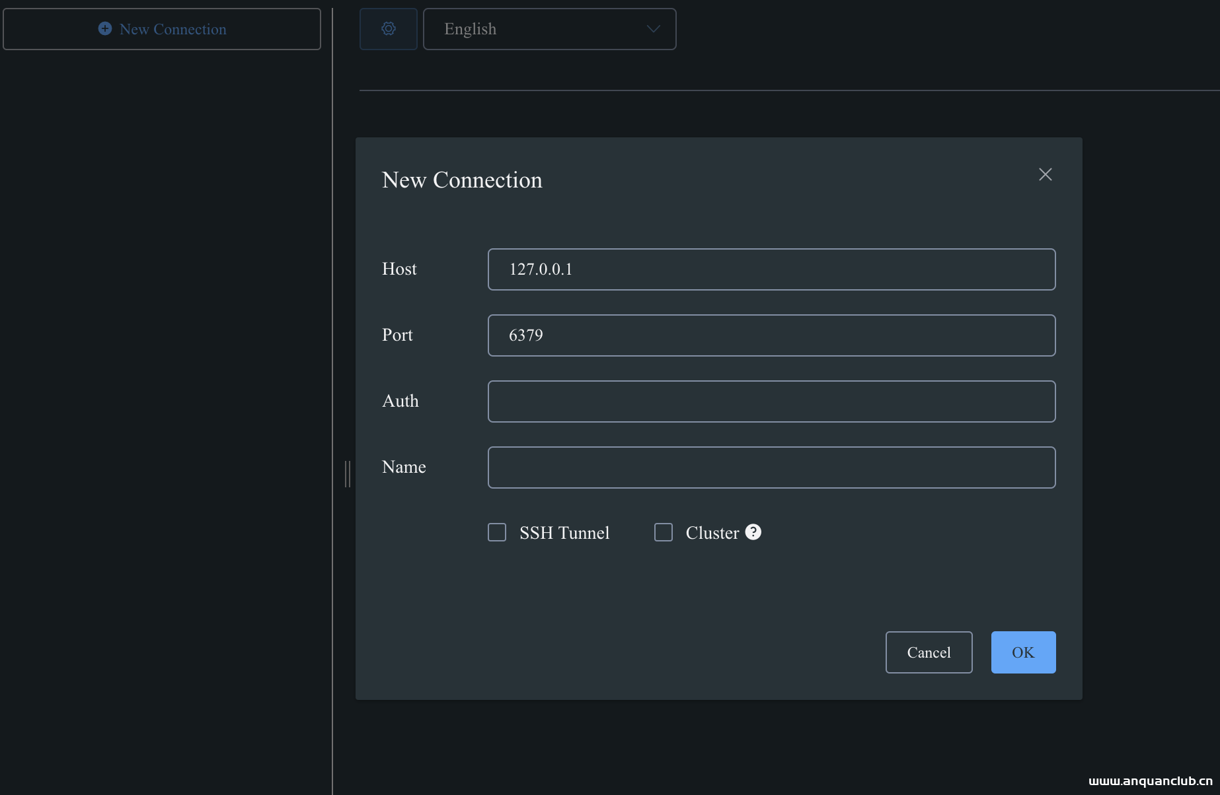Click the chevron on the language selector
Viewport: 1220px width, 795px height.
(x=652, y=29)
